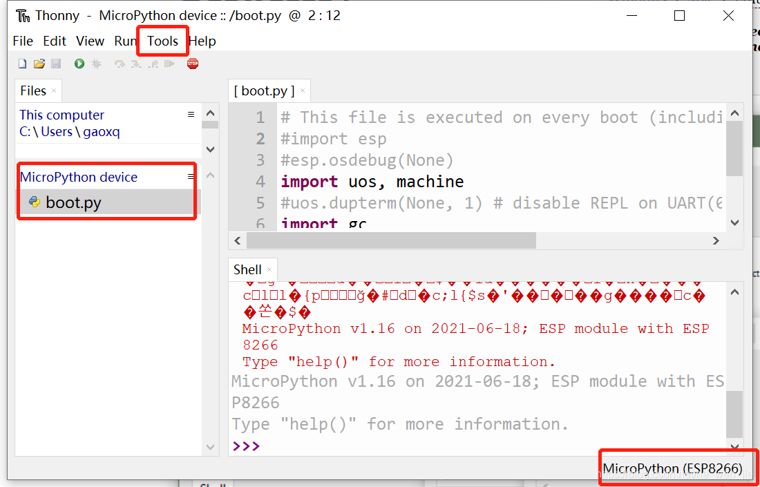Click the Step Into debug icon
Screen dimensions: 760x487
[x=136, y=64]
